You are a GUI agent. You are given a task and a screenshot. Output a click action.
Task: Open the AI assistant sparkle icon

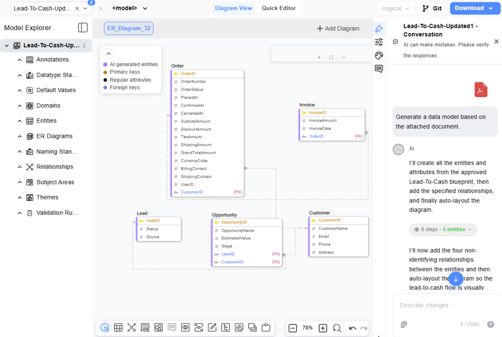point(379,29)
